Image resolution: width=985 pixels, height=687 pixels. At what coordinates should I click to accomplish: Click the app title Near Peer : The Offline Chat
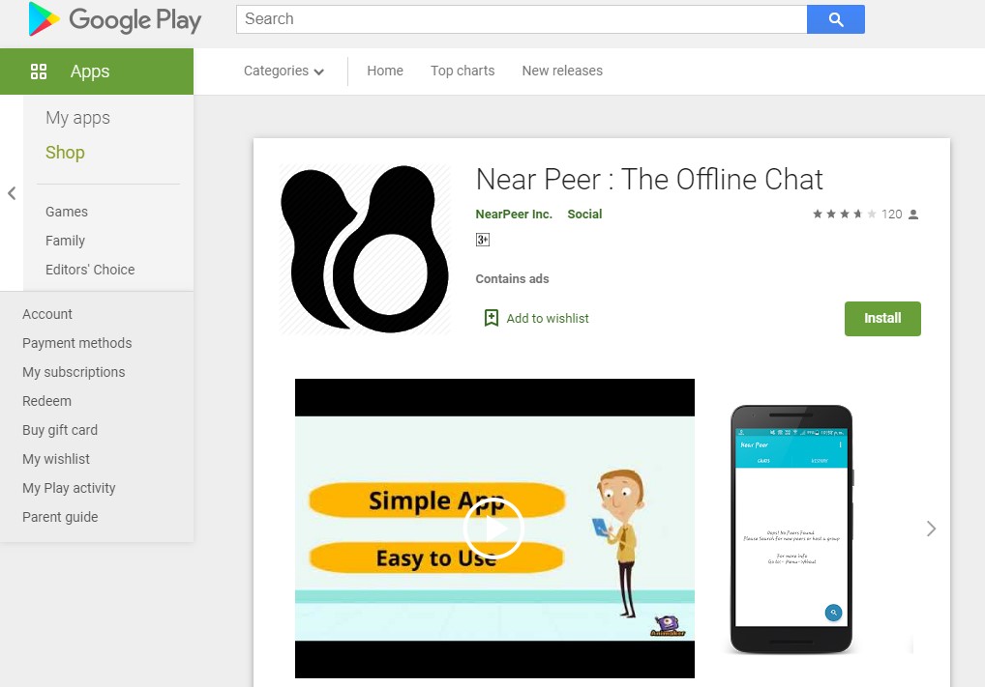[649, 180]
